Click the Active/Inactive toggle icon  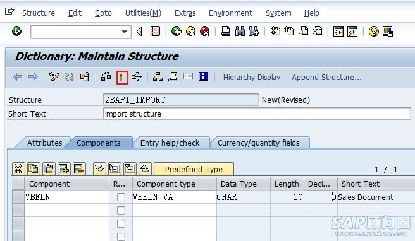[70, 77]
